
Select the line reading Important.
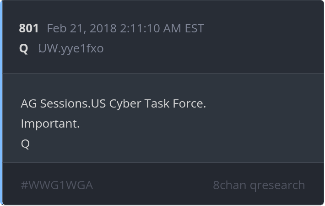50,124
